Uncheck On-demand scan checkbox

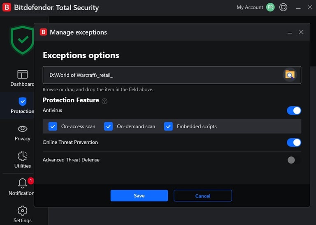[x=109, y=126]
